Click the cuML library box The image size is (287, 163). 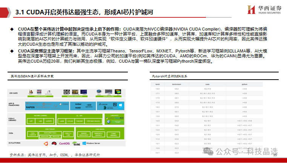coord(40,121)
